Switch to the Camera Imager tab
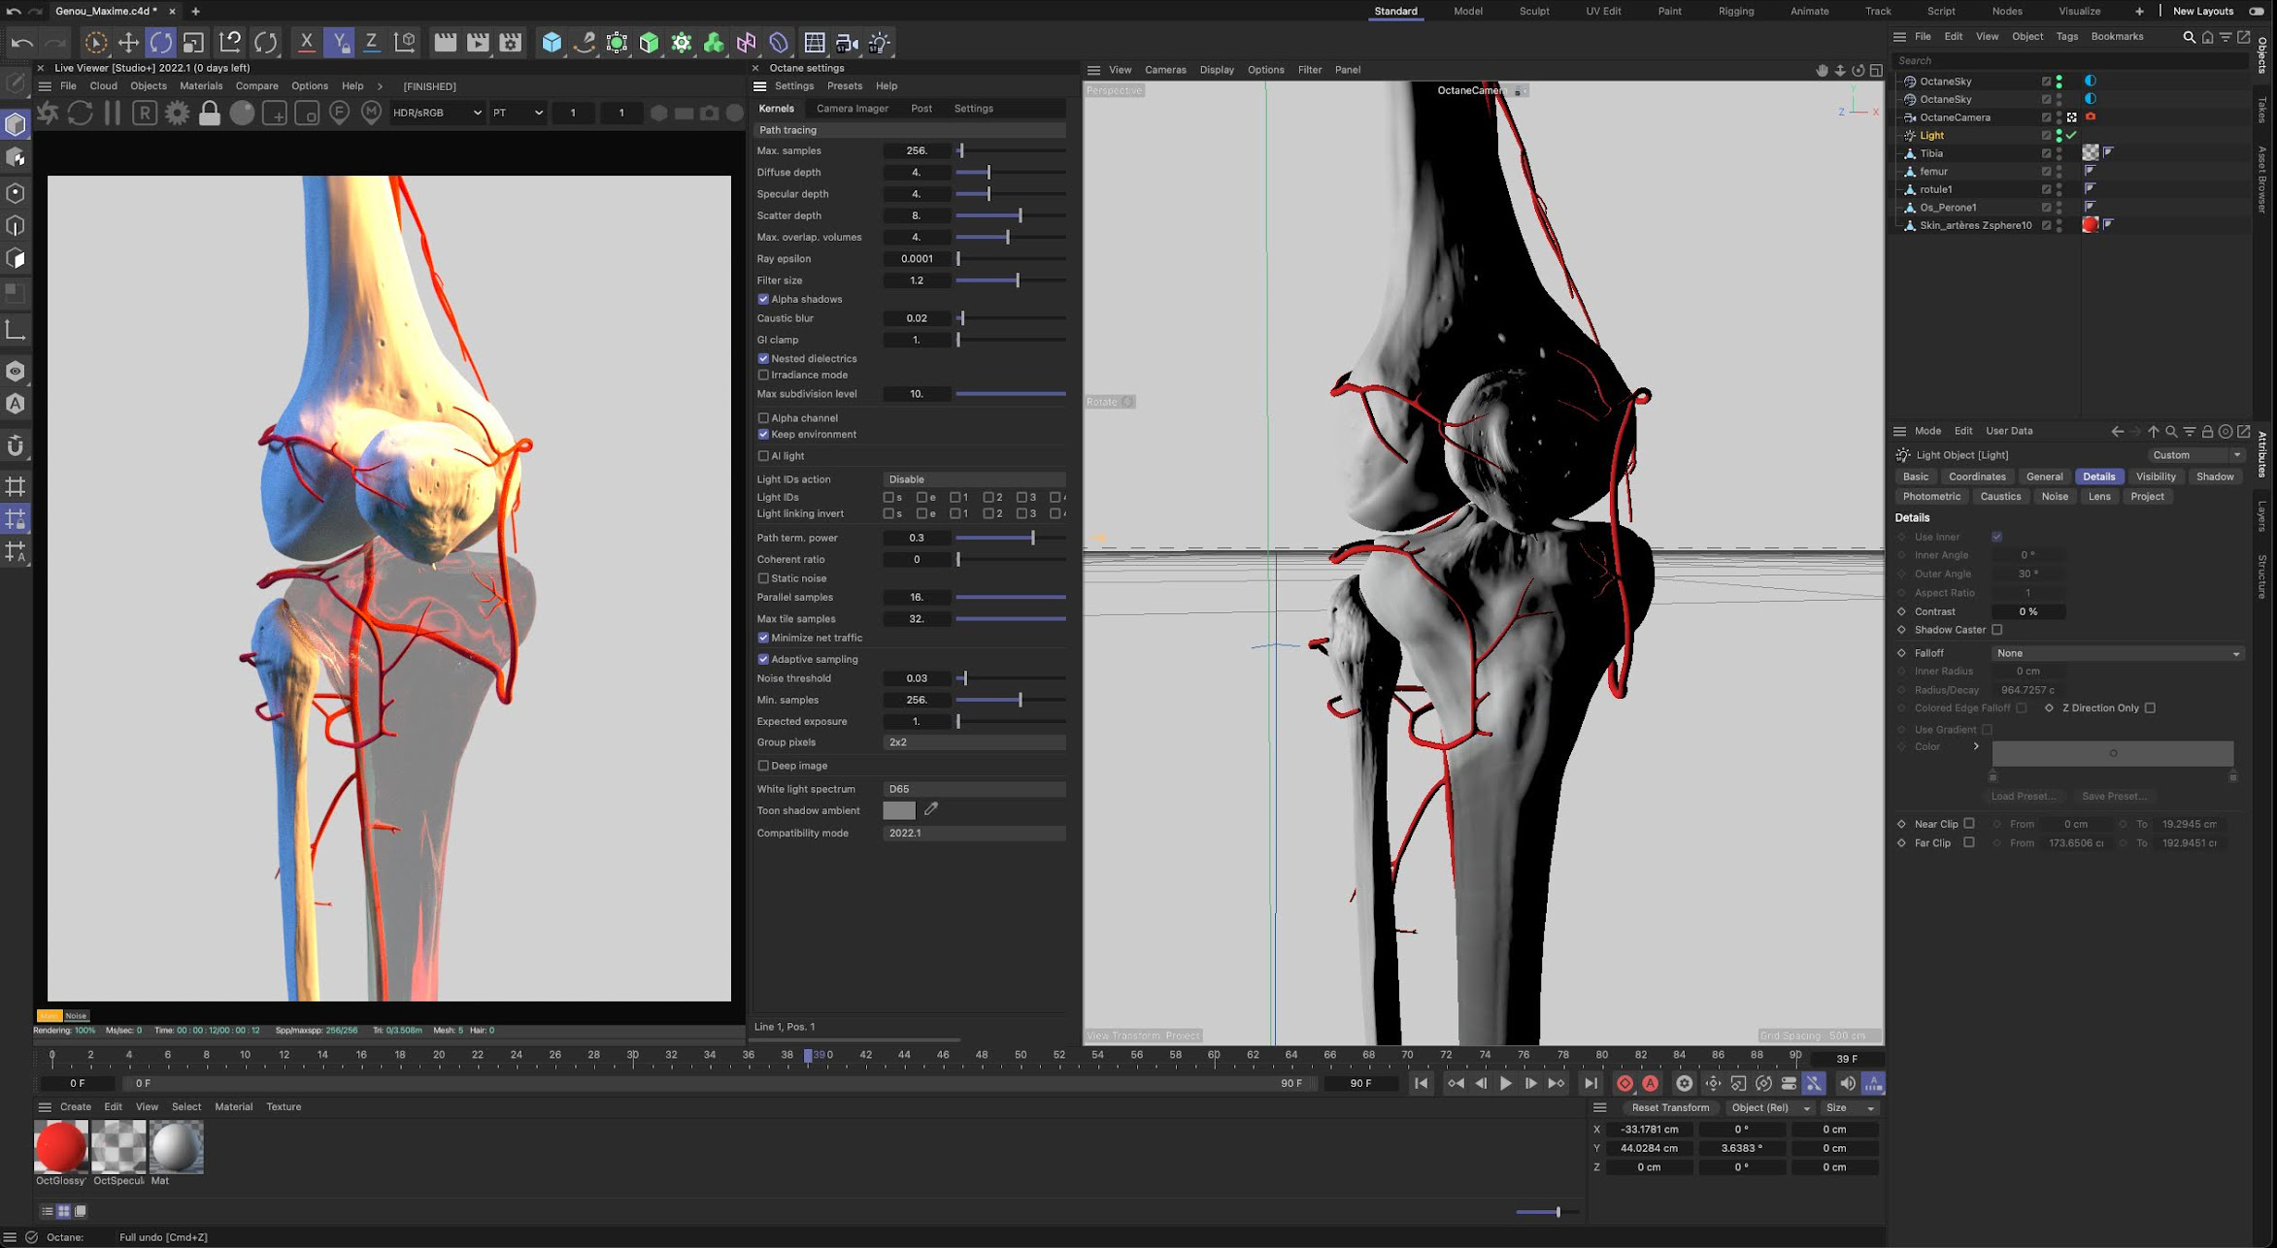This screenshot has width=2277, height=1248. tap(852, 109)
